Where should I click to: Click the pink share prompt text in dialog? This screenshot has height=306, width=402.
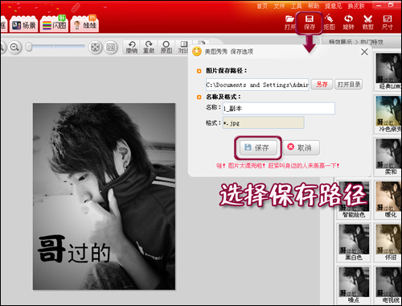278,166
